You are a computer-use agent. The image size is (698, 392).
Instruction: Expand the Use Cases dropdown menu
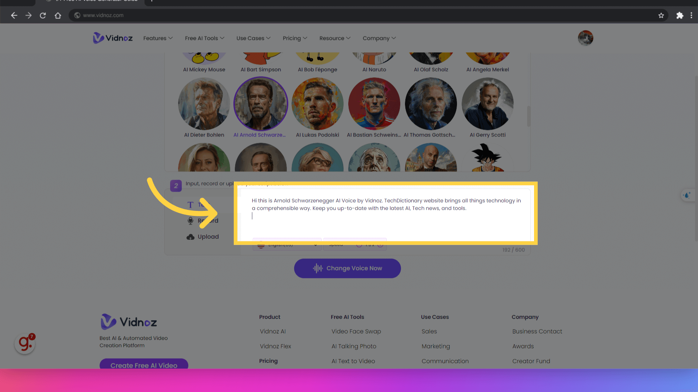click(253, 38)
